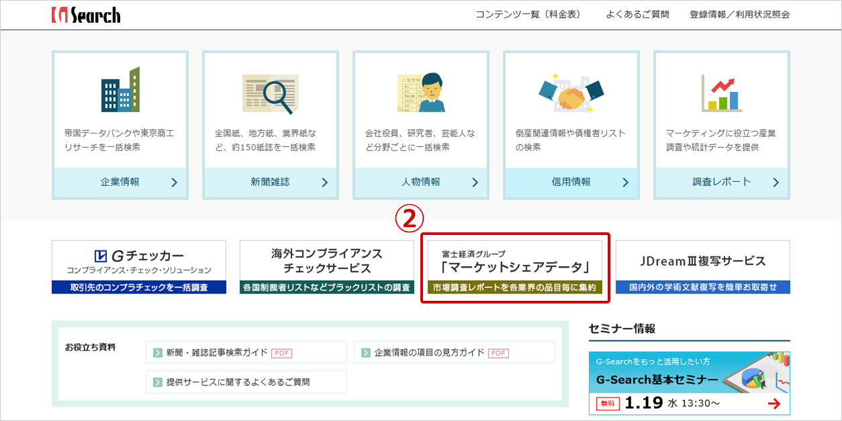The image size is (842, 421).
Task: Open よくあるご質問 in top navigation
Action: tap(637, 15)
